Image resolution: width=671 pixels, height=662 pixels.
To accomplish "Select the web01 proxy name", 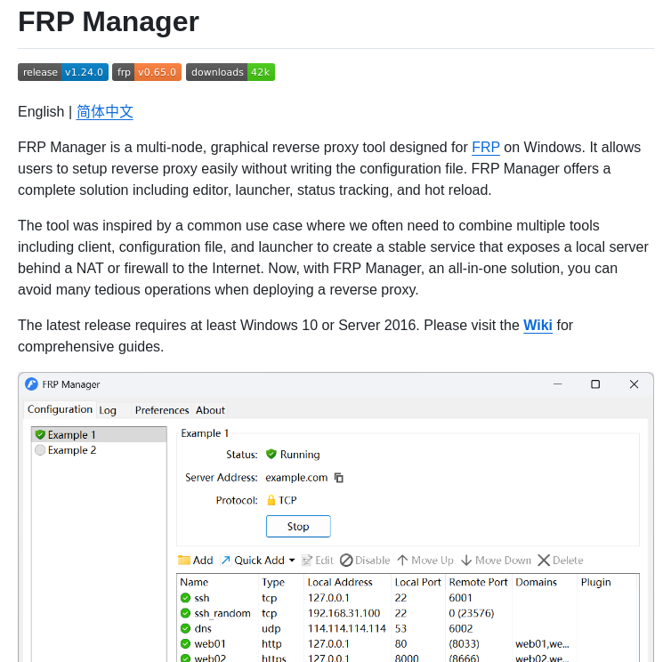I will [210, 644].
